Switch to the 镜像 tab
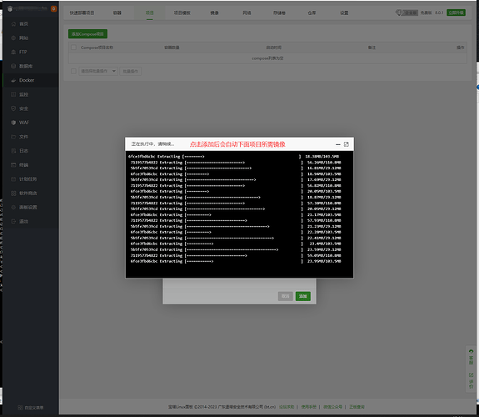The image size is (479, 417). coord(214,13)
